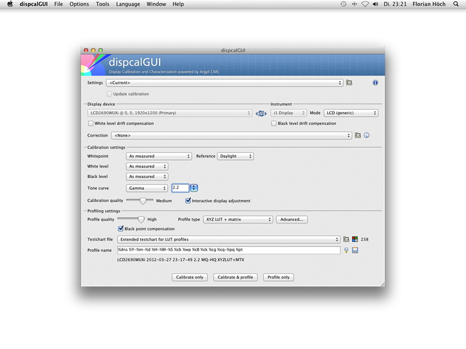
Task: Click the menu bar clock Di. 23:21
Action: 395,4
